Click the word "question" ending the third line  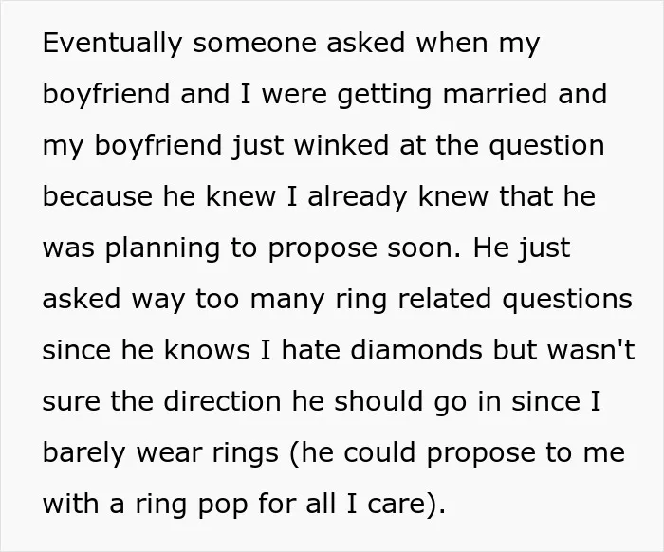point(546,147)
